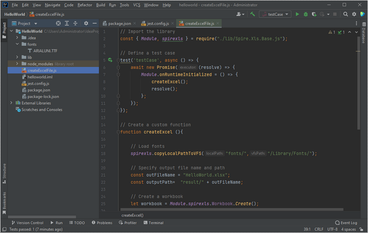
Task: Open Search Everywhere magnifier icon
Action: 345,14
